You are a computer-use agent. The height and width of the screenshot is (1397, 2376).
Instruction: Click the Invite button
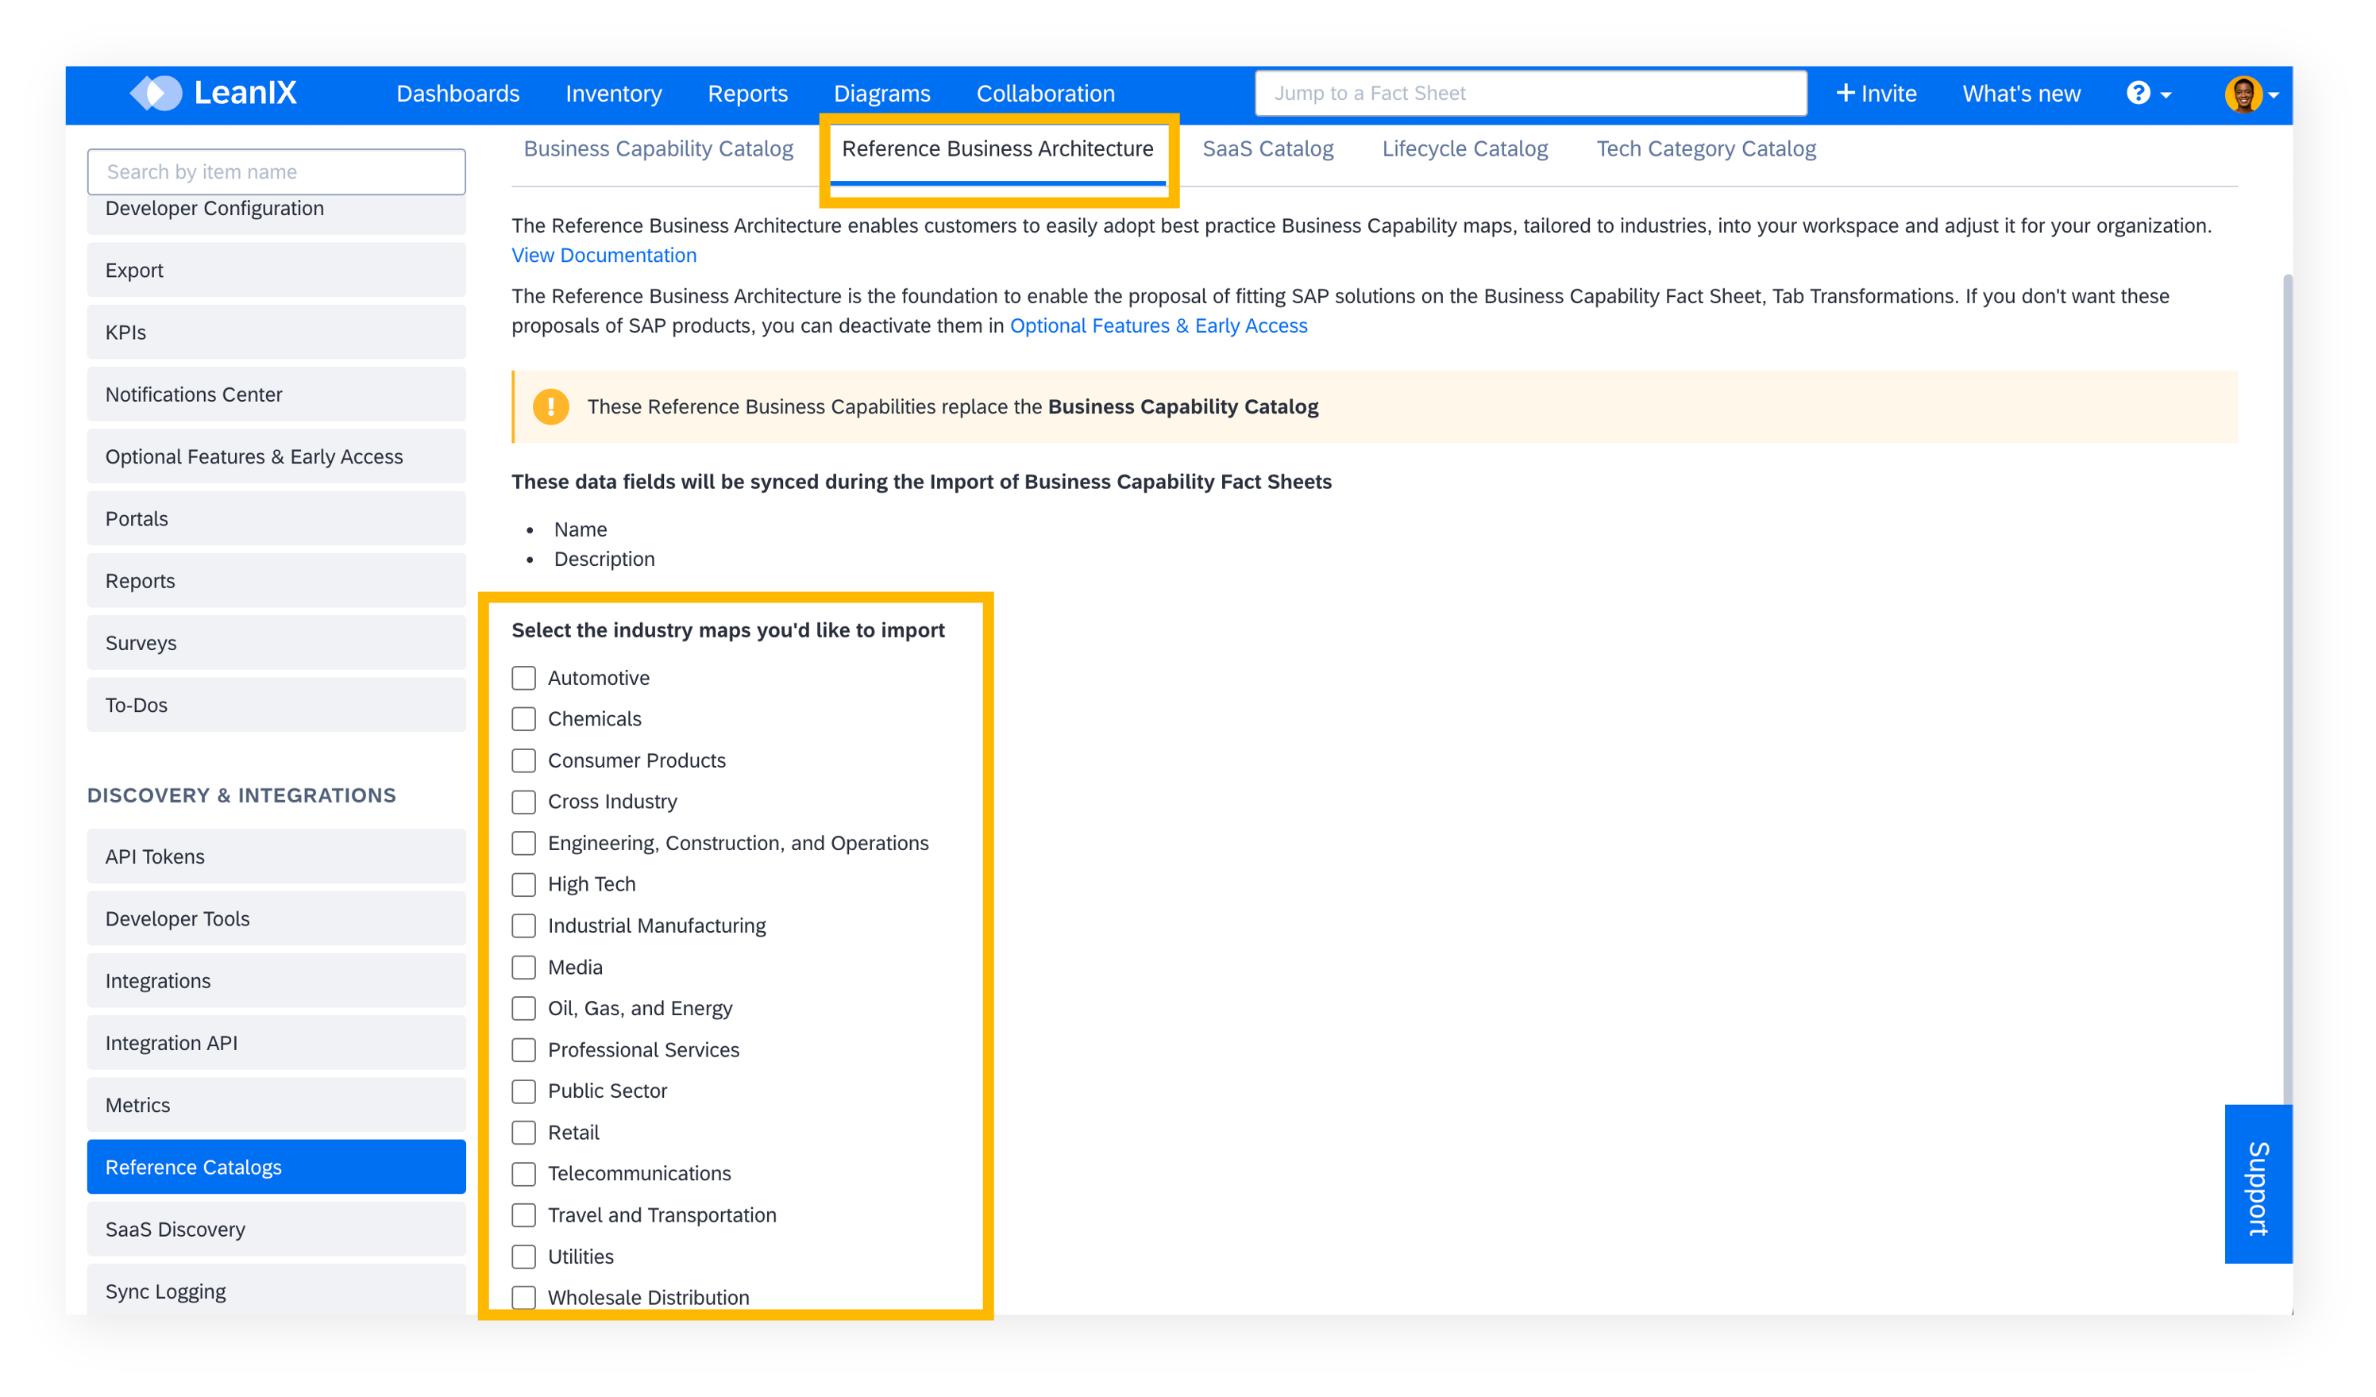(1876, 94)
